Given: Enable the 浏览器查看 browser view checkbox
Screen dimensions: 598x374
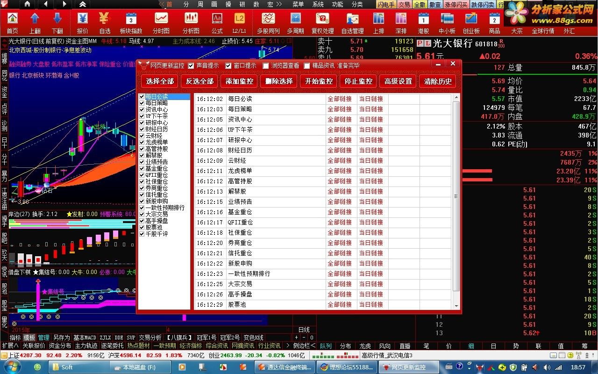Looking at the screenshot, I should 266,66.
